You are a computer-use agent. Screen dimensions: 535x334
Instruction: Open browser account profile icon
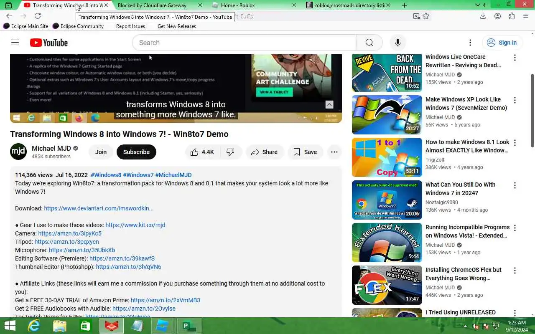click(x=497, y=16)
